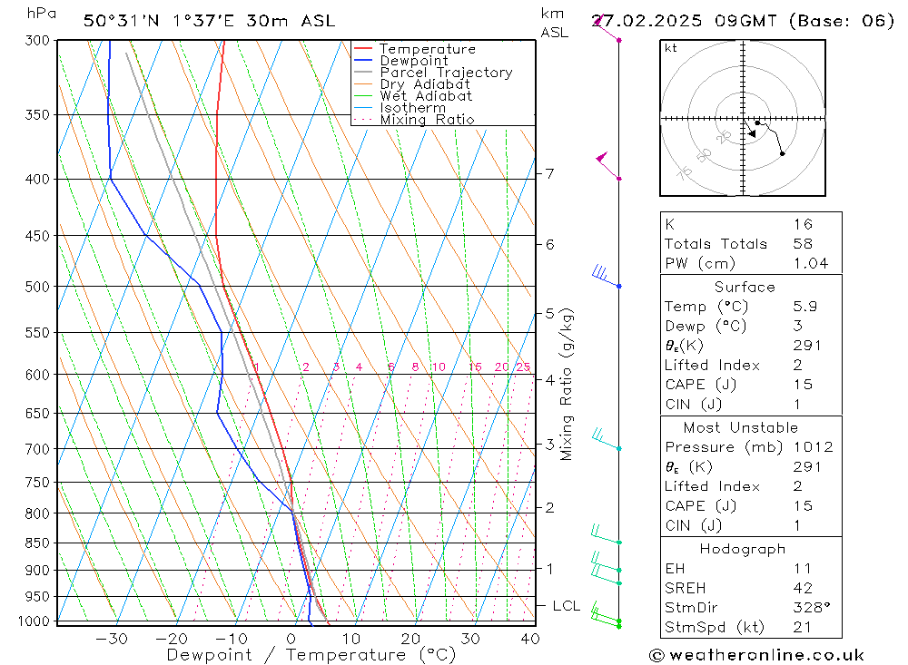
Task: Click the cyan wind barb at 700 hPa
Action: pyautogui.click(x=607, y=439)
